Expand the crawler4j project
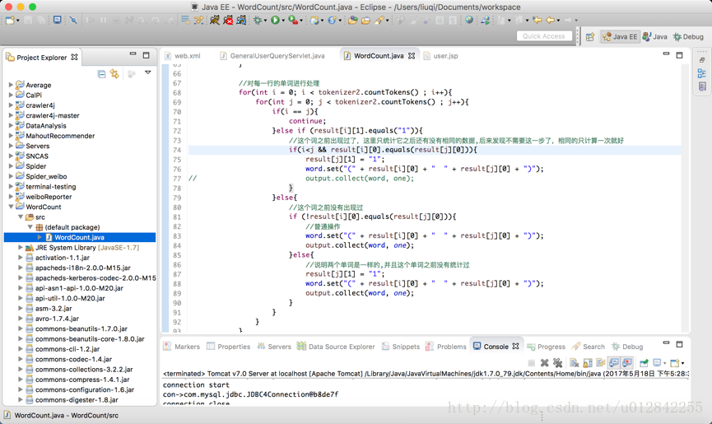The image size is (712, 424). [11, 105]
